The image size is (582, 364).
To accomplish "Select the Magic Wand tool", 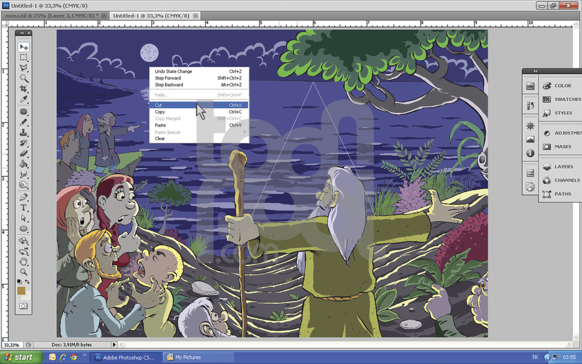I will point(23,78).
